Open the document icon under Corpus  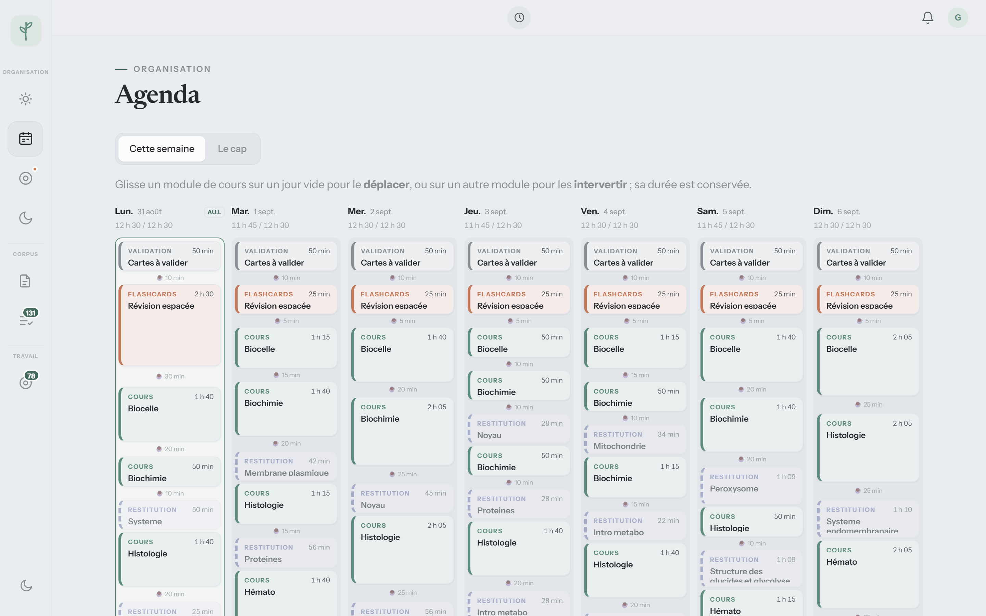pos(26,281)
